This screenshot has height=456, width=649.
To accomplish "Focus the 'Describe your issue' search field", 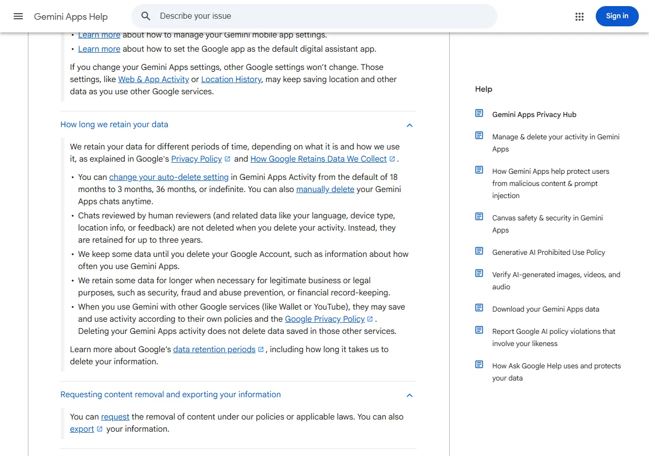I will pyautogui.click(x=314, y=16).
